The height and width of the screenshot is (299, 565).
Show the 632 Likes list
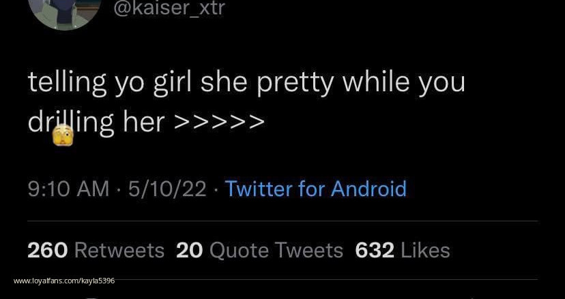click(403, 250)
